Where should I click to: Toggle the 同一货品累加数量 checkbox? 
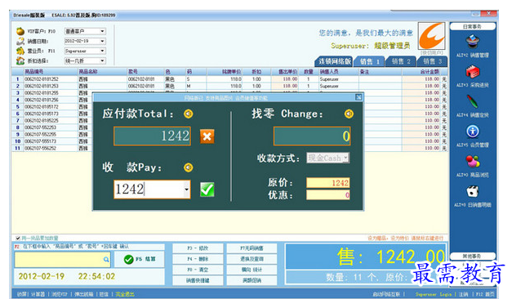(18, 238)
